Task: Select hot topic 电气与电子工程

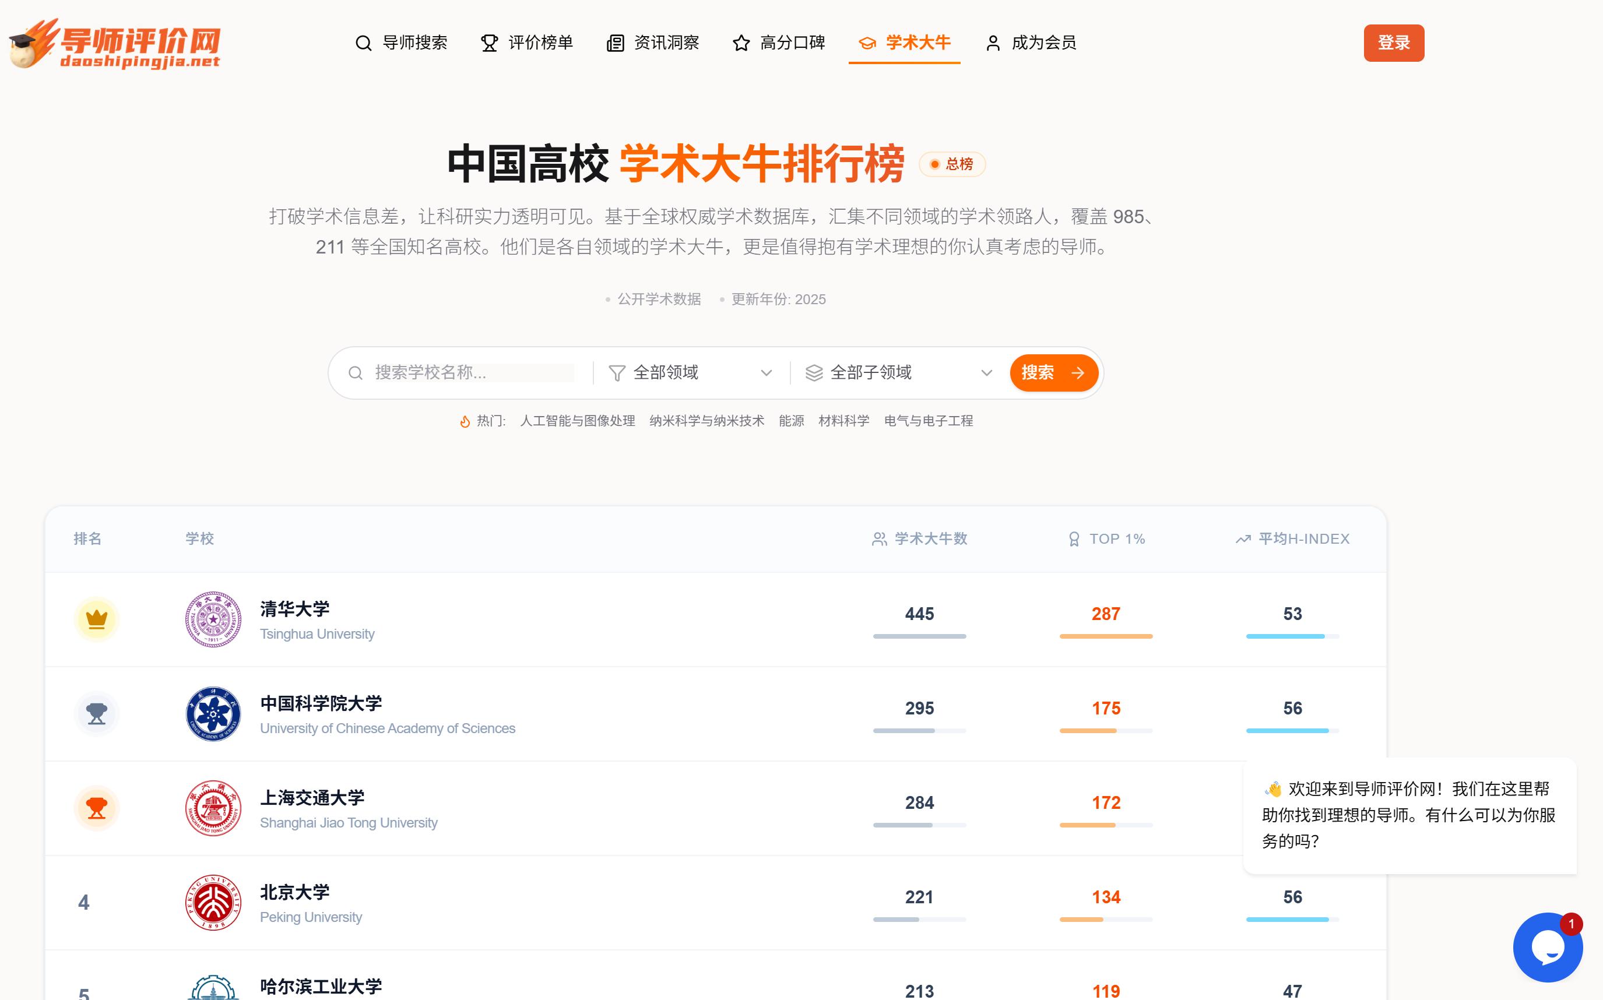Action: [x=928, y=421]
